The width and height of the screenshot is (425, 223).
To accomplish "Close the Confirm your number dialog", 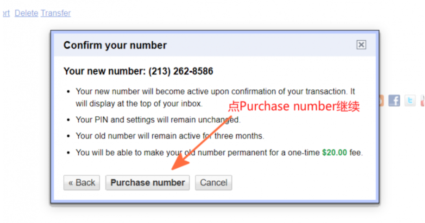I will coord(361,45).
